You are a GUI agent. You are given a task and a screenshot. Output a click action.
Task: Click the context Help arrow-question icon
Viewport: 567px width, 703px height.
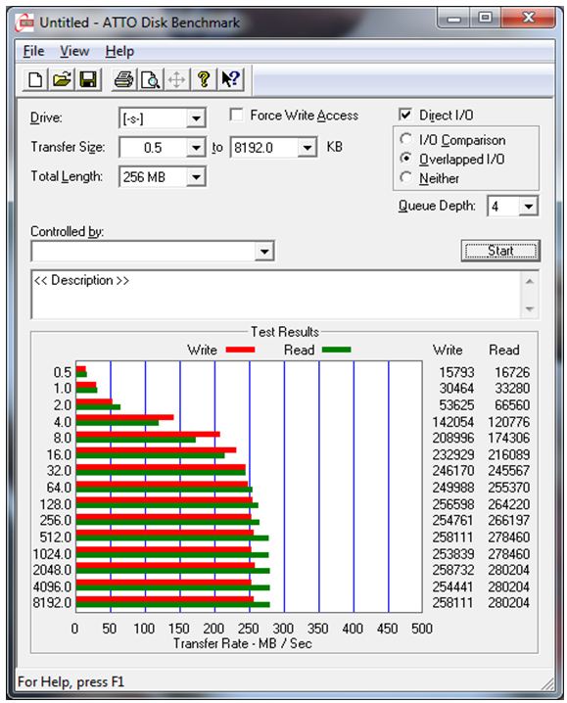(x=230, y=80)
